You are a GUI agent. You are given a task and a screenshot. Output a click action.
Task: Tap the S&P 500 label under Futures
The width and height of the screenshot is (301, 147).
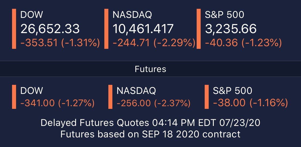click(x=232, y=91)
